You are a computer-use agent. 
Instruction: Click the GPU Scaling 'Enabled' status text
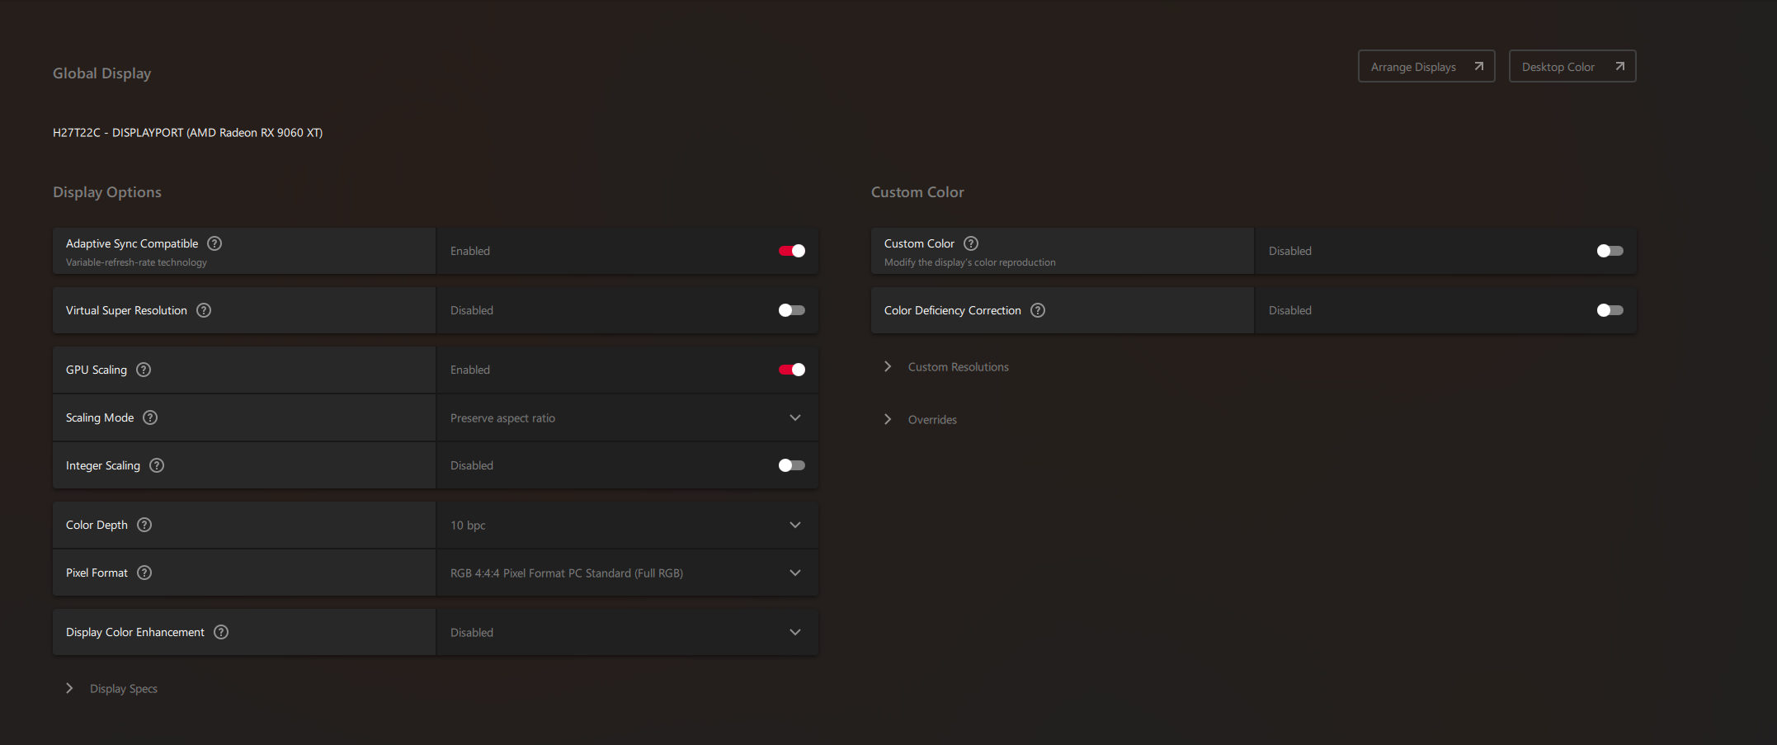click(x=470, y=370)
